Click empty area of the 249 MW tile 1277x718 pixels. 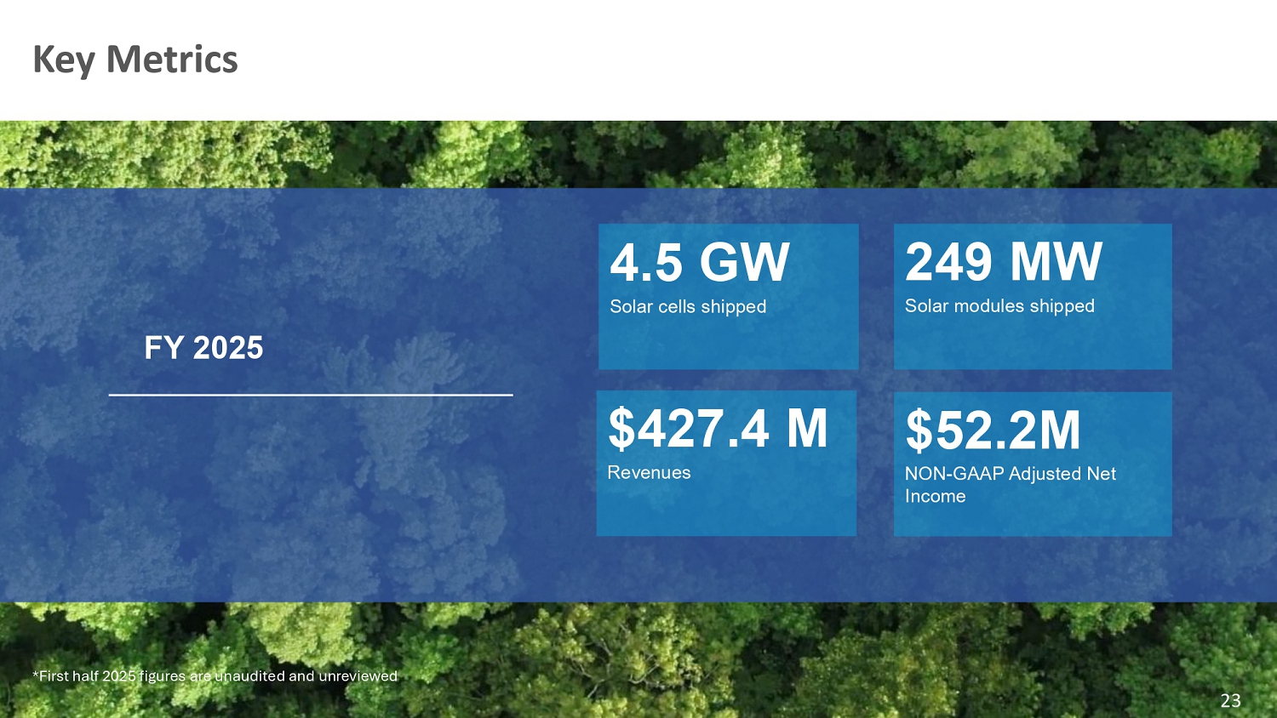tap(1032, 345)
